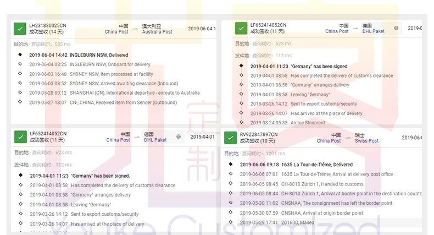
Task: Open the Swiss Post carrier link
Action: (366, 141)
